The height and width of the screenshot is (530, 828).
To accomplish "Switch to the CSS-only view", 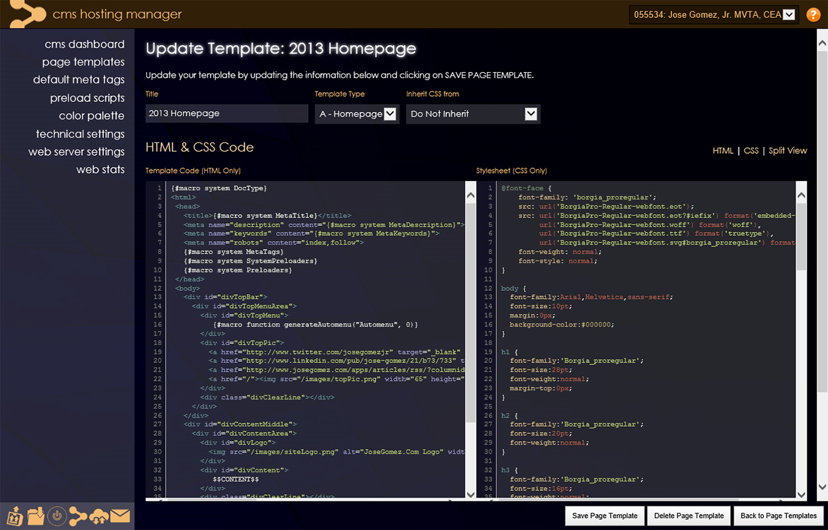I will coord(750,150).
